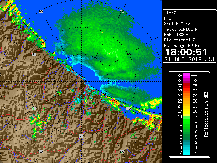Click the '40' range label due south of radar
217x163 pixels.
(81, 136)
